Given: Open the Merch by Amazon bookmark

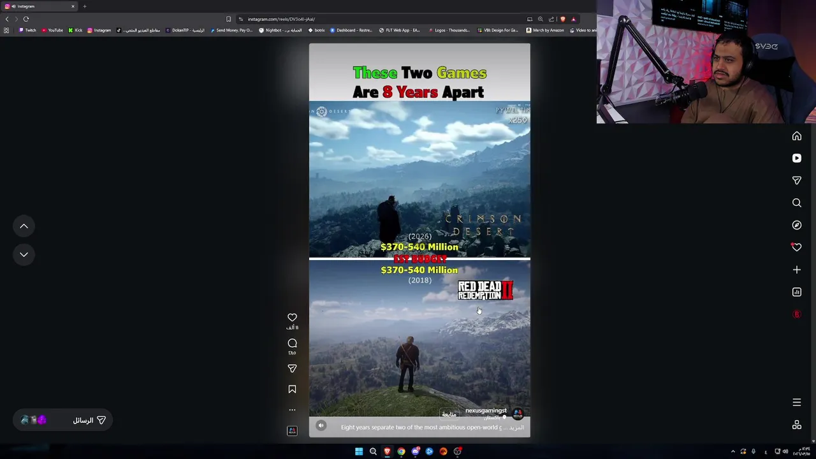Looking at the screenshot, I should 544,30.
